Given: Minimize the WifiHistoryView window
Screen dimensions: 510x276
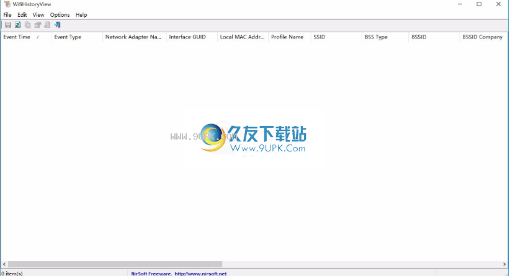Looking at the screenshot, I should pos(460,4).
